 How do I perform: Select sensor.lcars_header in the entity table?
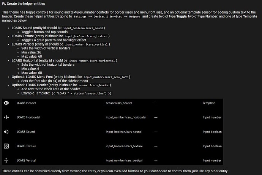coord(119,103)
